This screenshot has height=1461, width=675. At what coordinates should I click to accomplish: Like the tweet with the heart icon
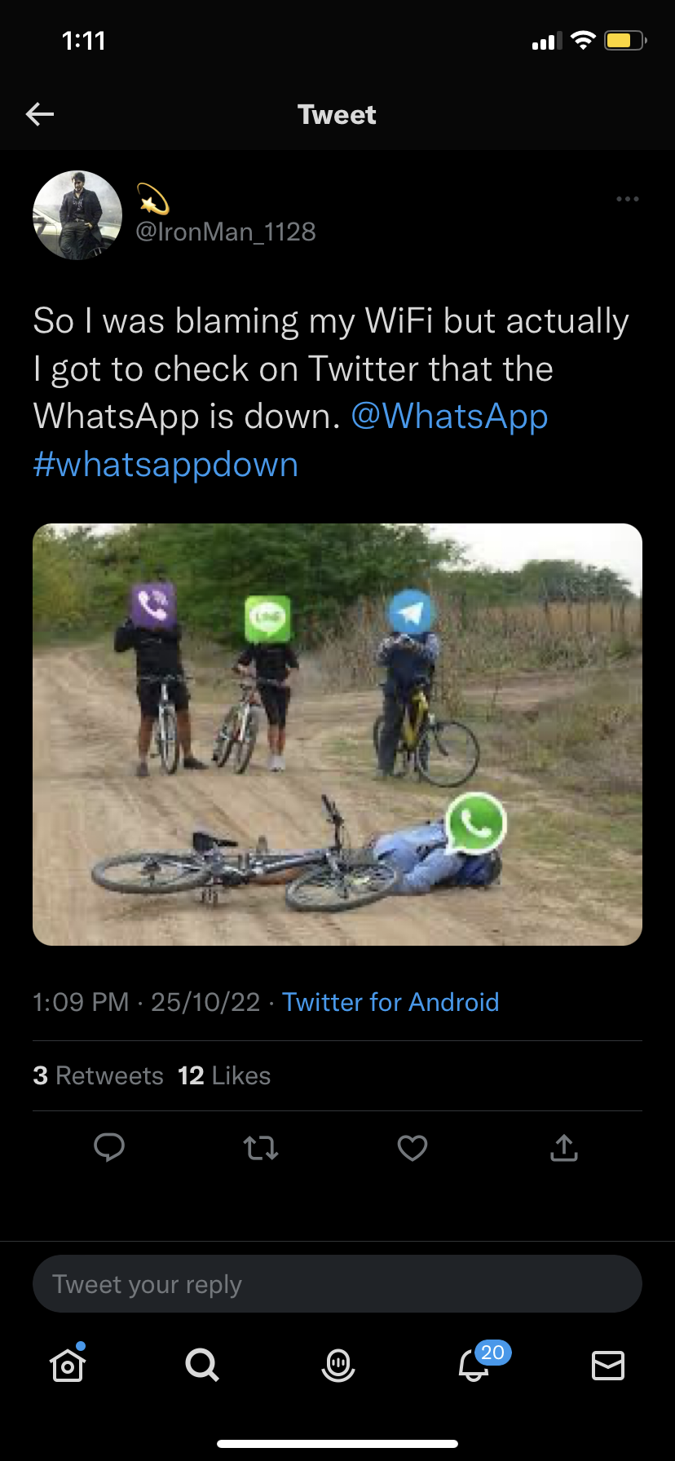412,1148
